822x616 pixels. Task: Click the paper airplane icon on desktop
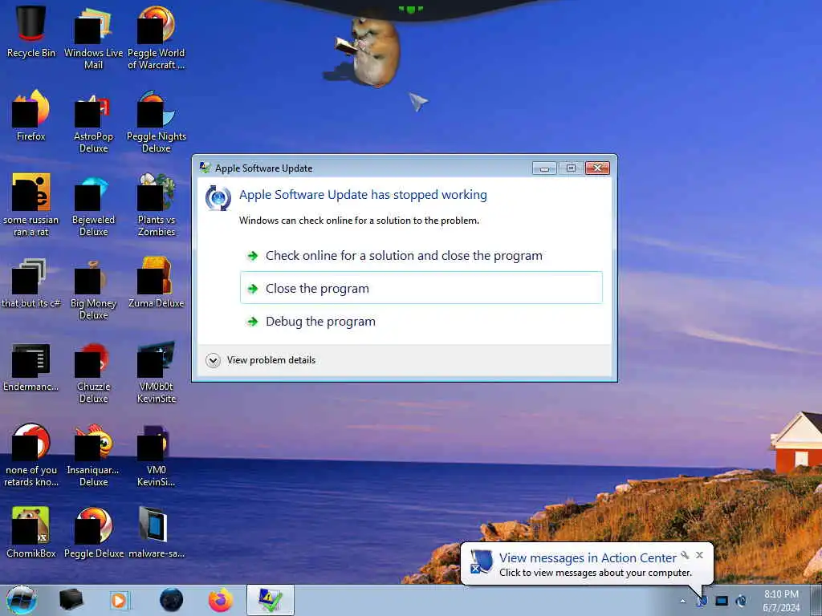[418, 102]
